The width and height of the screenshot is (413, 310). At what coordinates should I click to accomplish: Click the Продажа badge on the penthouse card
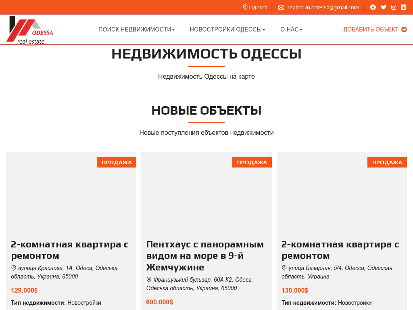tap(252, 162)
